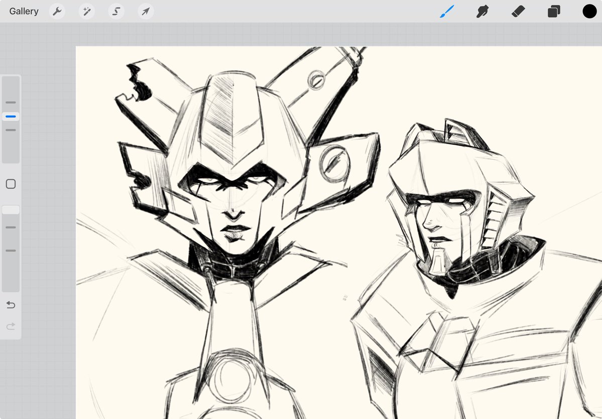Open the black color picker circle
The height and width of the screenshot is (419, 602).
click(590, 12)
